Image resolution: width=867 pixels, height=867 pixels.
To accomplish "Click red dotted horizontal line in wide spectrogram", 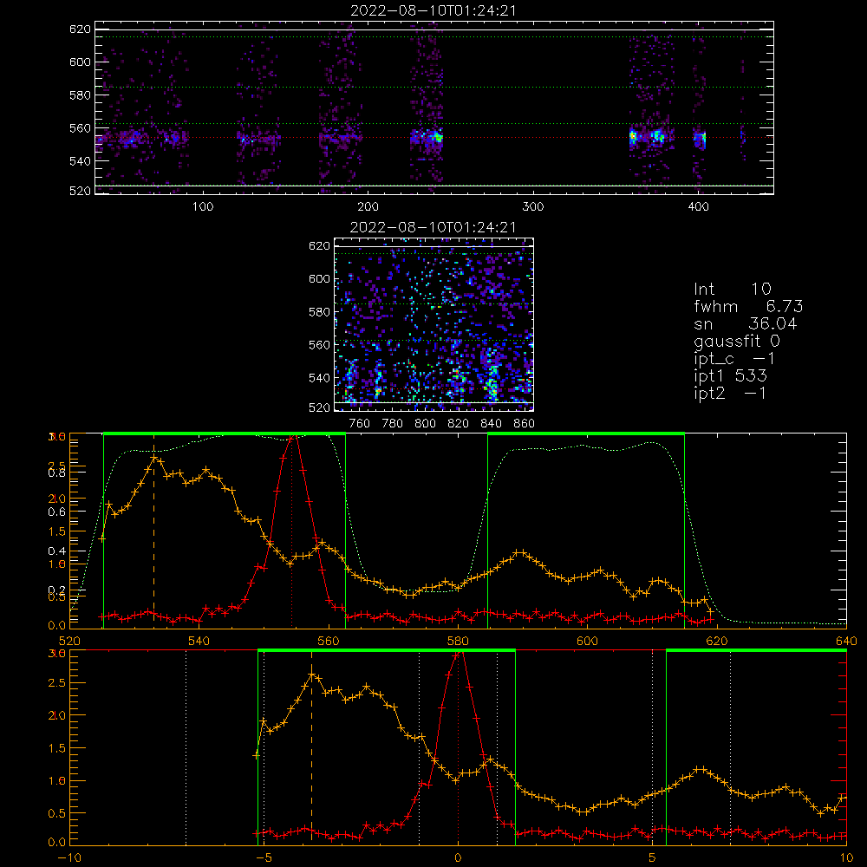I will tap(434, 138).
